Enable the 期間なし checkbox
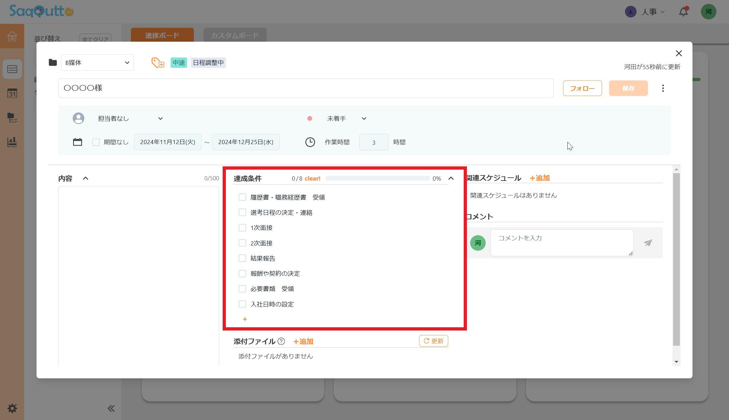 click(96, 142)
